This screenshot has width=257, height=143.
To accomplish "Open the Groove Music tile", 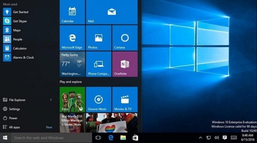I will pos(99,100).
